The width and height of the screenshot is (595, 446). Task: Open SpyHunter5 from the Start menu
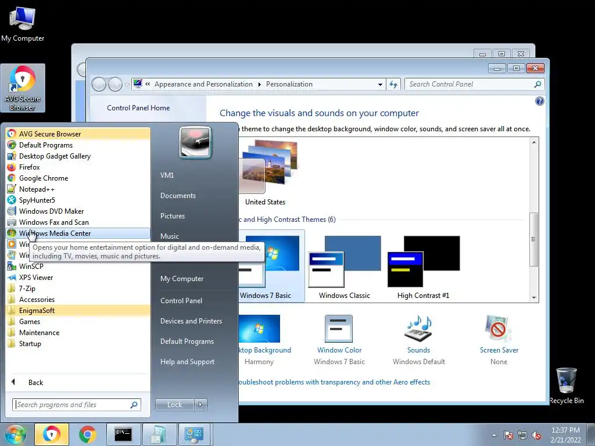(78, 200)
